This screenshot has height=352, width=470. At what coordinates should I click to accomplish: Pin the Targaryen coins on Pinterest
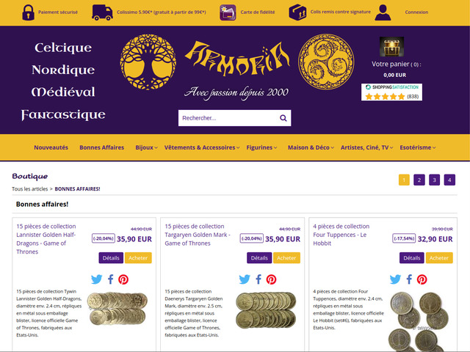[271, 279]
